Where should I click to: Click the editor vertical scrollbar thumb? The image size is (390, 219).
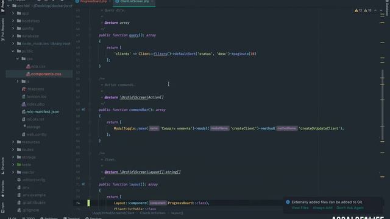[383, 105]
